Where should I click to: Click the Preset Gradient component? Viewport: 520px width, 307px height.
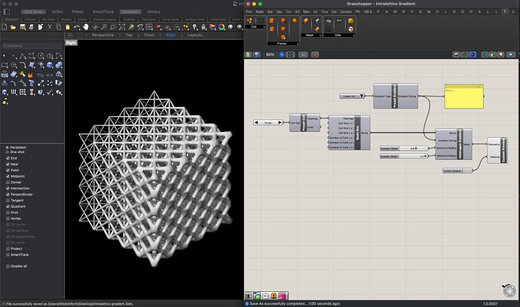point(395,97)
